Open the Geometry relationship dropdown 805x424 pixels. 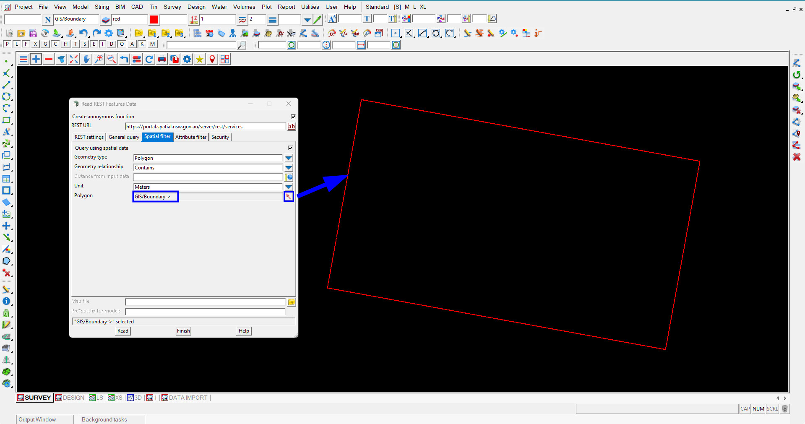click(x=289, y=168)
